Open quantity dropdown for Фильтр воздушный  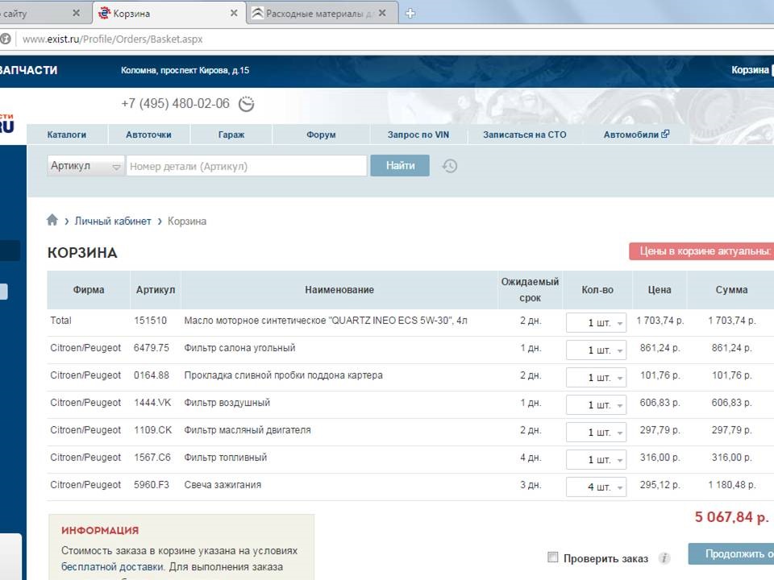coord(596,405)
